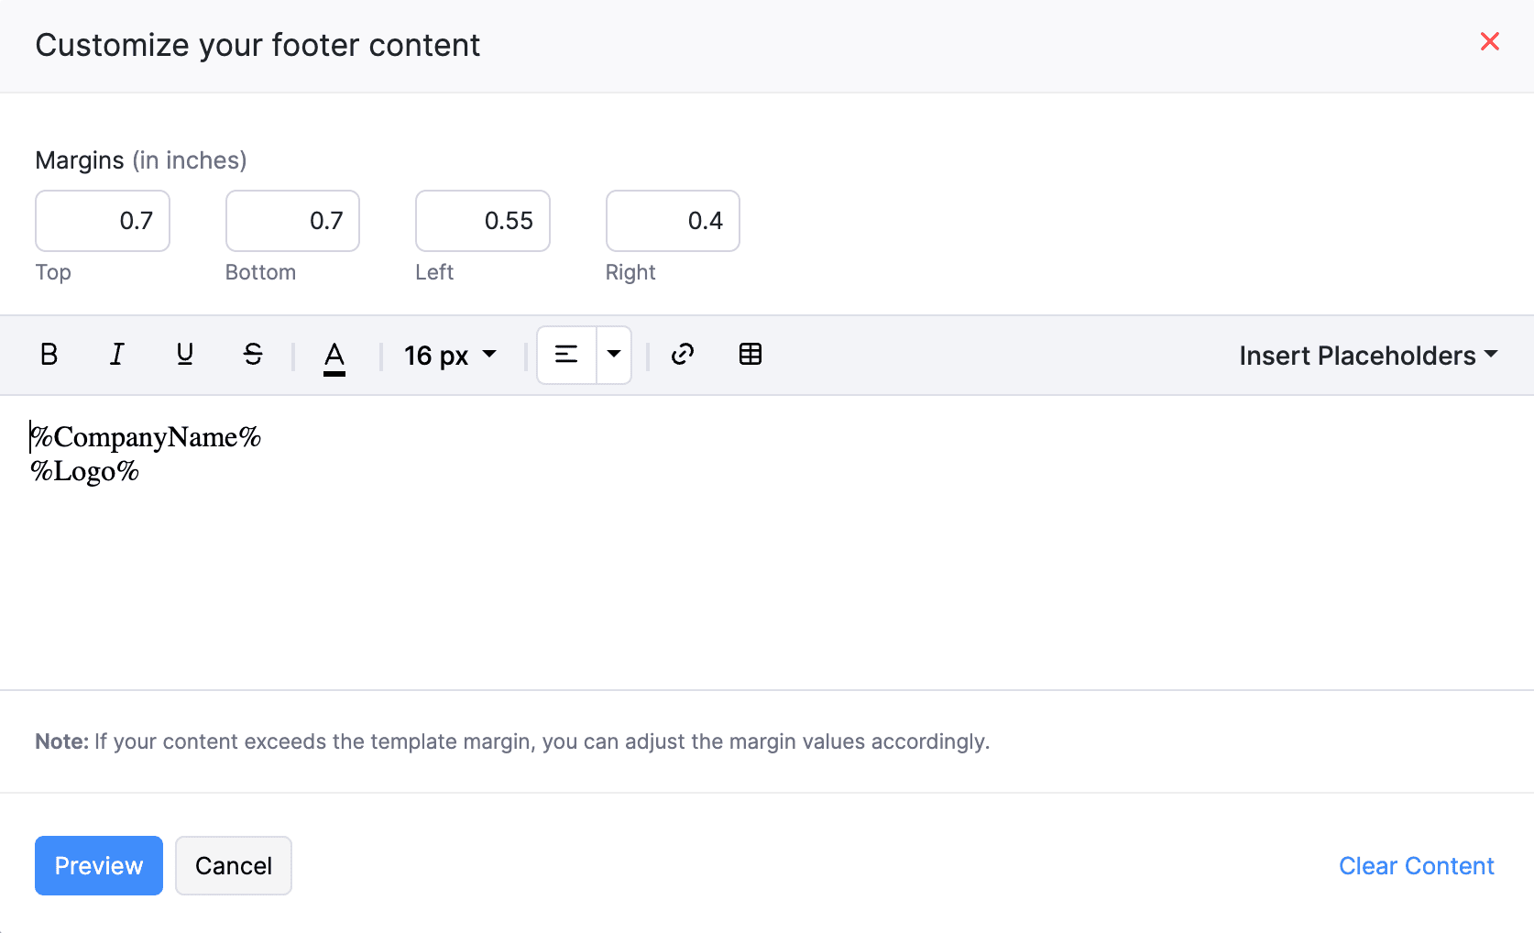Click the Preview button
Viewport: 1534px width, 933px height.
[x=98, y=865]
